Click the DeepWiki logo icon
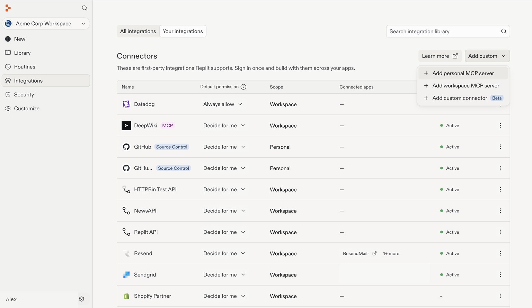 click(126, 125)
